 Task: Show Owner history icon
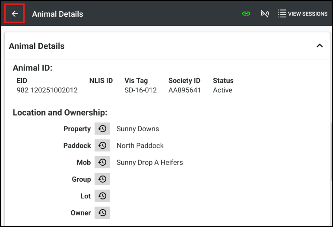coord(102,213)
